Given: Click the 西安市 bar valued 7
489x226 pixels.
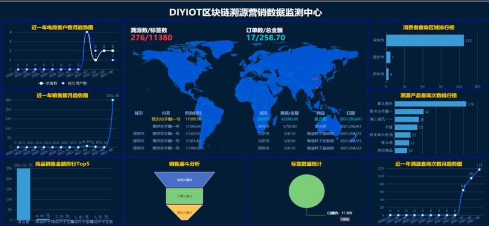Looking at the screenshot, I should [x=389, y=57].
